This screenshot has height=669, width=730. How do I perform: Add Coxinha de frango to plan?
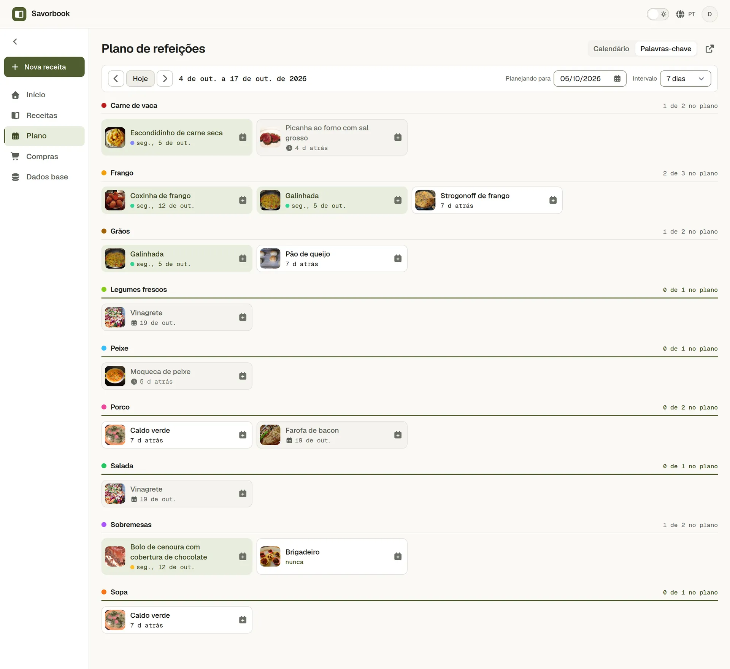tap(243, 200)
